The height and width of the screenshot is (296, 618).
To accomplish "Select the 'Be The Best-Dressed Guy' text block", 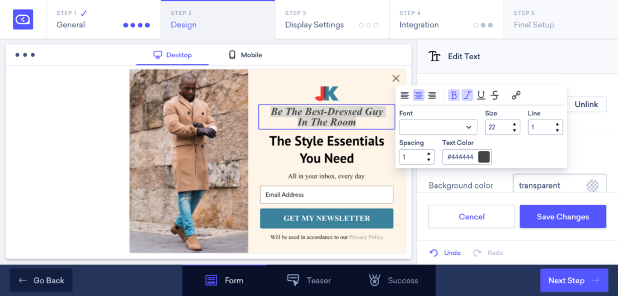I will pos(327,117).
